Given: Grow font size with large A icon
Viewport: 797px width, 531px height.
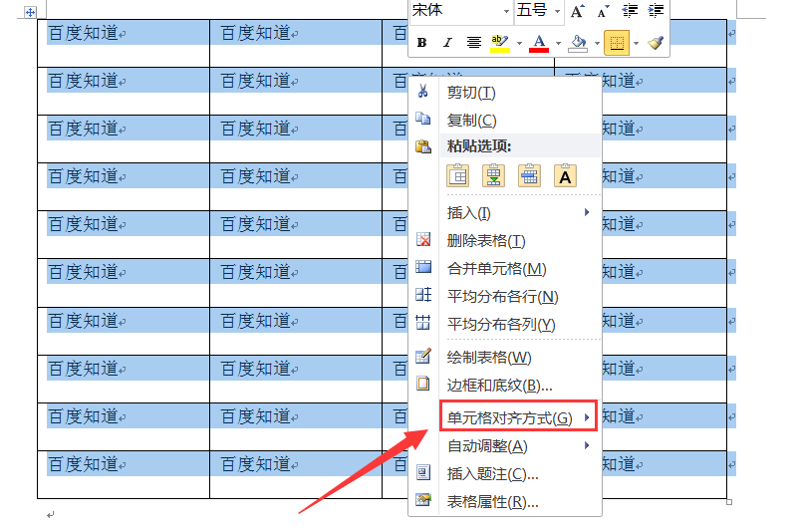Looking at the screenshot, I should click(x=577, y=11).
